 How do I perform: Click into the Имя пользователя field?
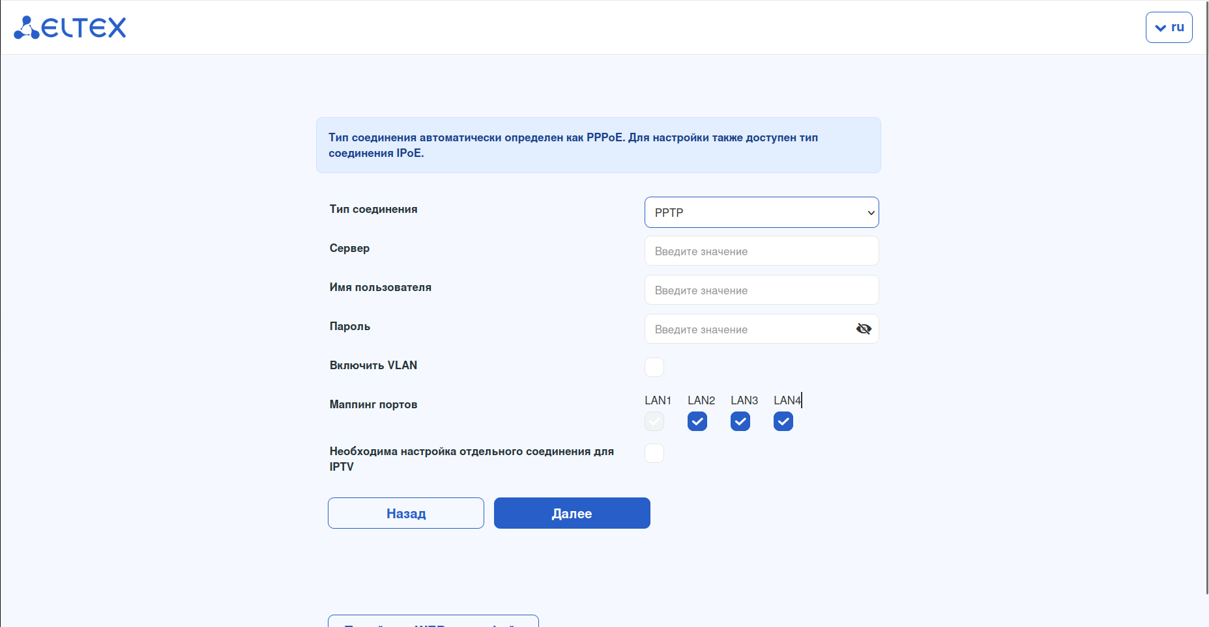761,290
